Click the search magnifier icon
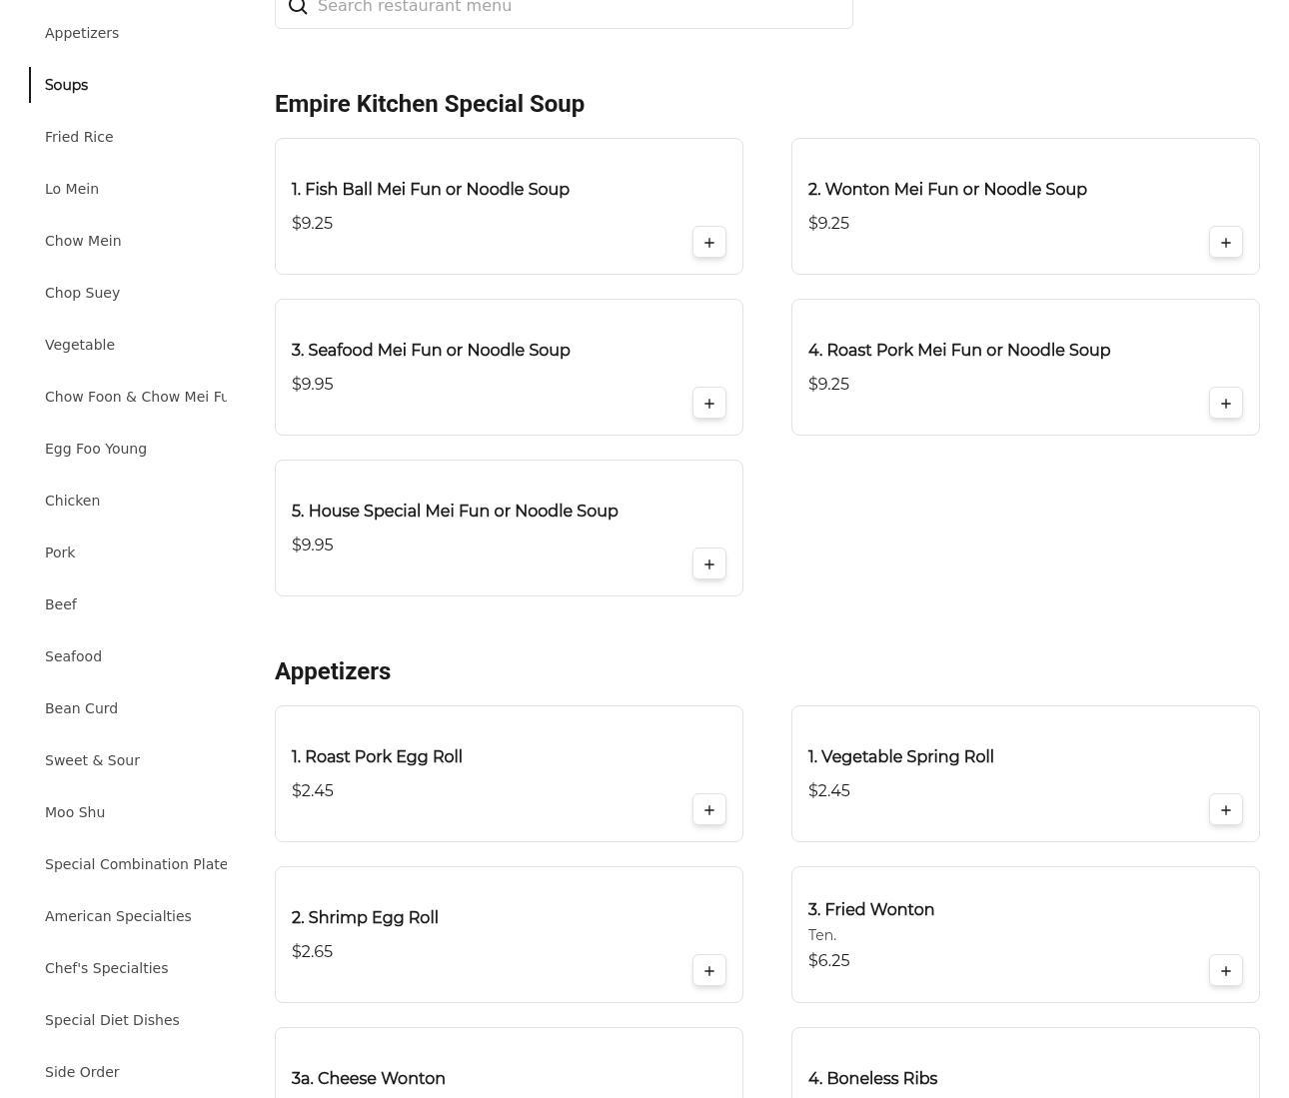 click(298, 7)
